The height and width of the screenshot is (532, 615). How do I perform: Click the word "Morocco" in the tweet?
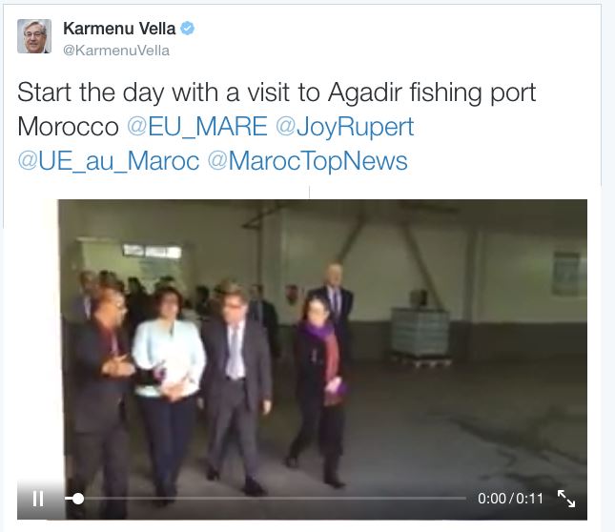[68, 128]
